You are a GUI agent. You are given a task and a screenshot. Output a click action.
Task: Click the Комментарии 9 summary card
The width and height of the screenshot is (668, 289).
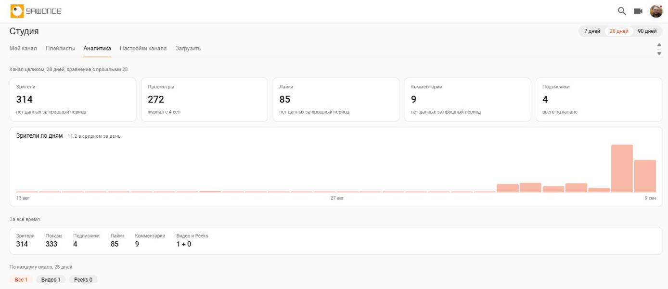pos(467,100)
